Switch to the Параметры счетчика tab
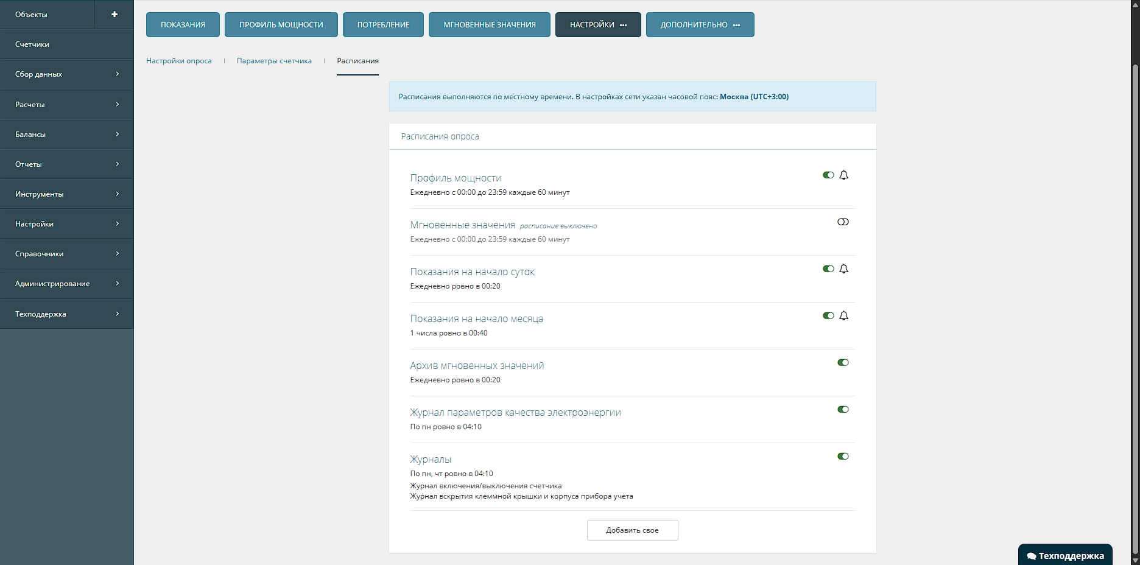The height and width of the screenshot is (565, 1140). pyautogui.click(x=274, y=61)
